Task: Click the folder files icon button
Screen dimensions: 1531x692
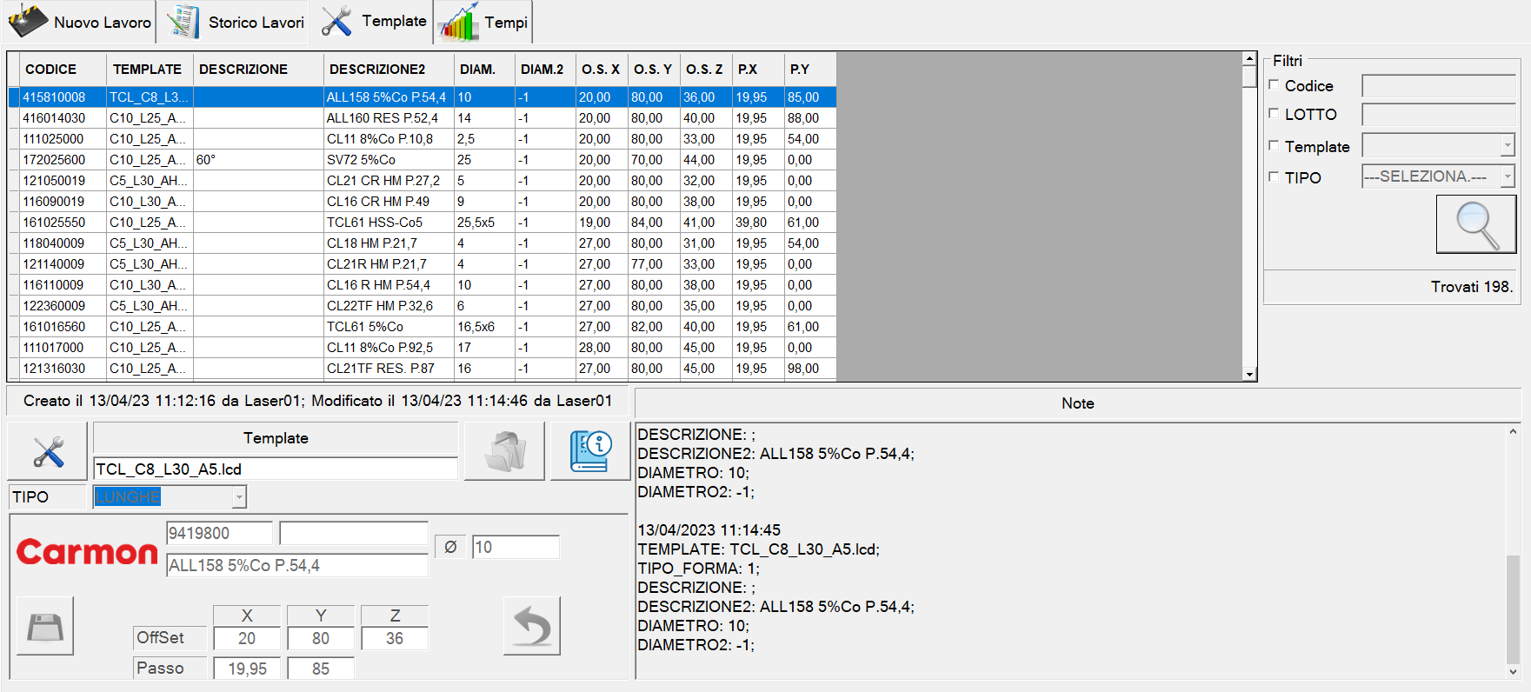Action: 504,451
